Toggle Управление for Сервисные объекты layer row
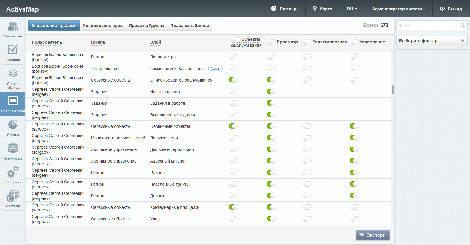Image resolution: width=470 pixels, height=245 pixels. tap(354, 126)
